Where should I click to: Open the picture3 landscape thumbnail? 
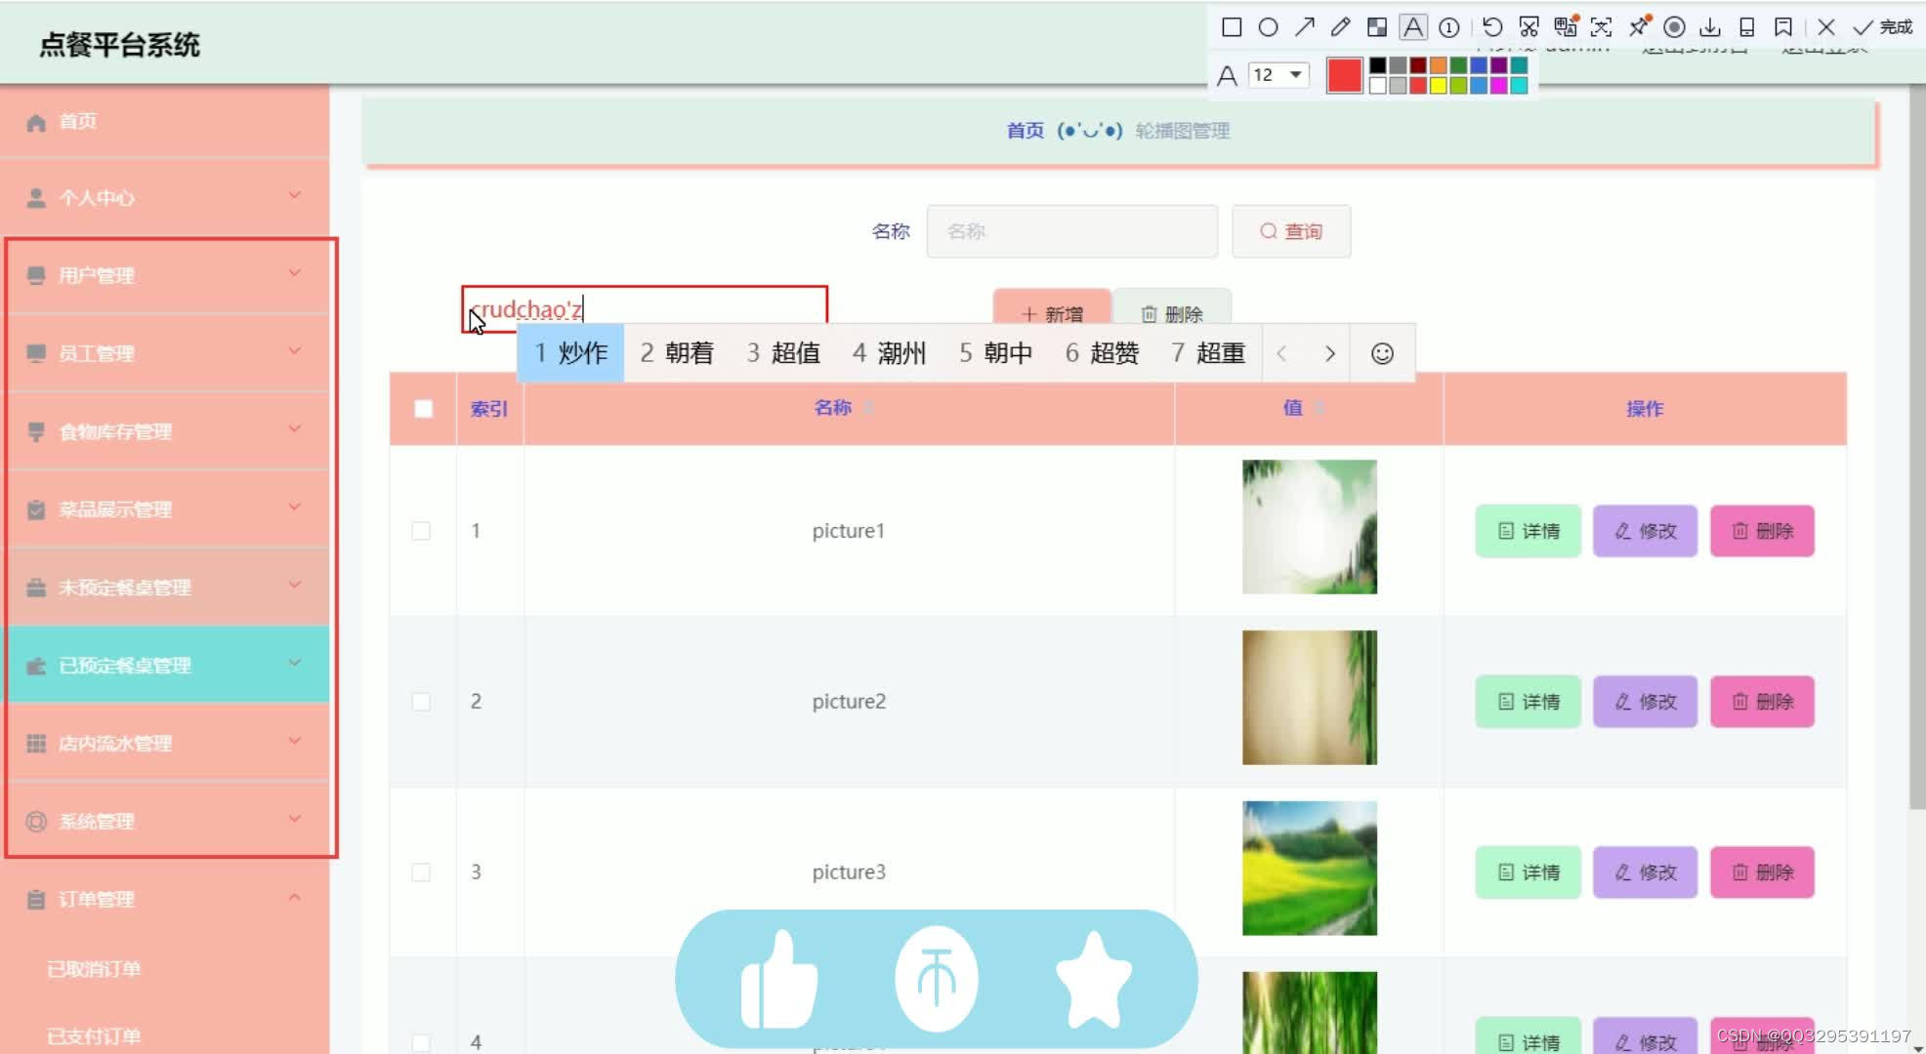coord(1310,869)
